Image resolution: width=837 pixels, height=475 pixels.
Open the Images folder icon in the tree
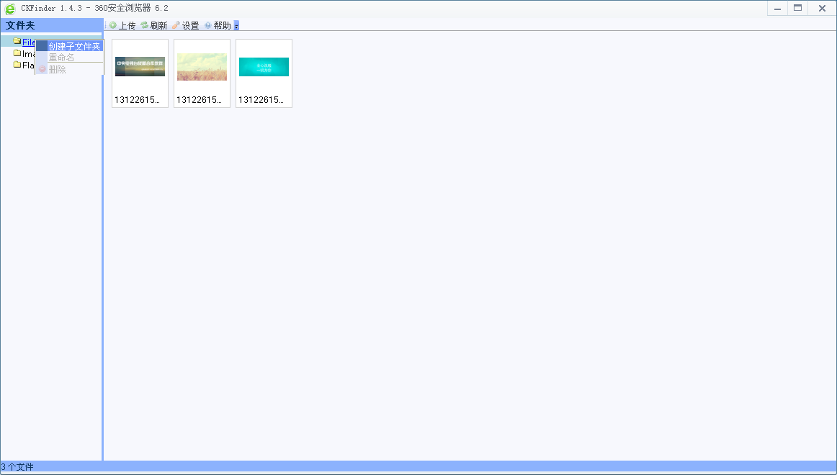17,53
